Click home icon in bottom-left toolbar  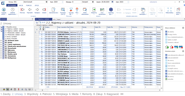4,89
